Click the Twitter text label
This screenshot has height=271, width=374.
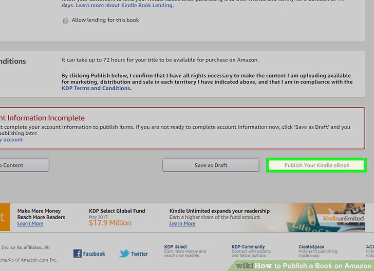(139, 254)
